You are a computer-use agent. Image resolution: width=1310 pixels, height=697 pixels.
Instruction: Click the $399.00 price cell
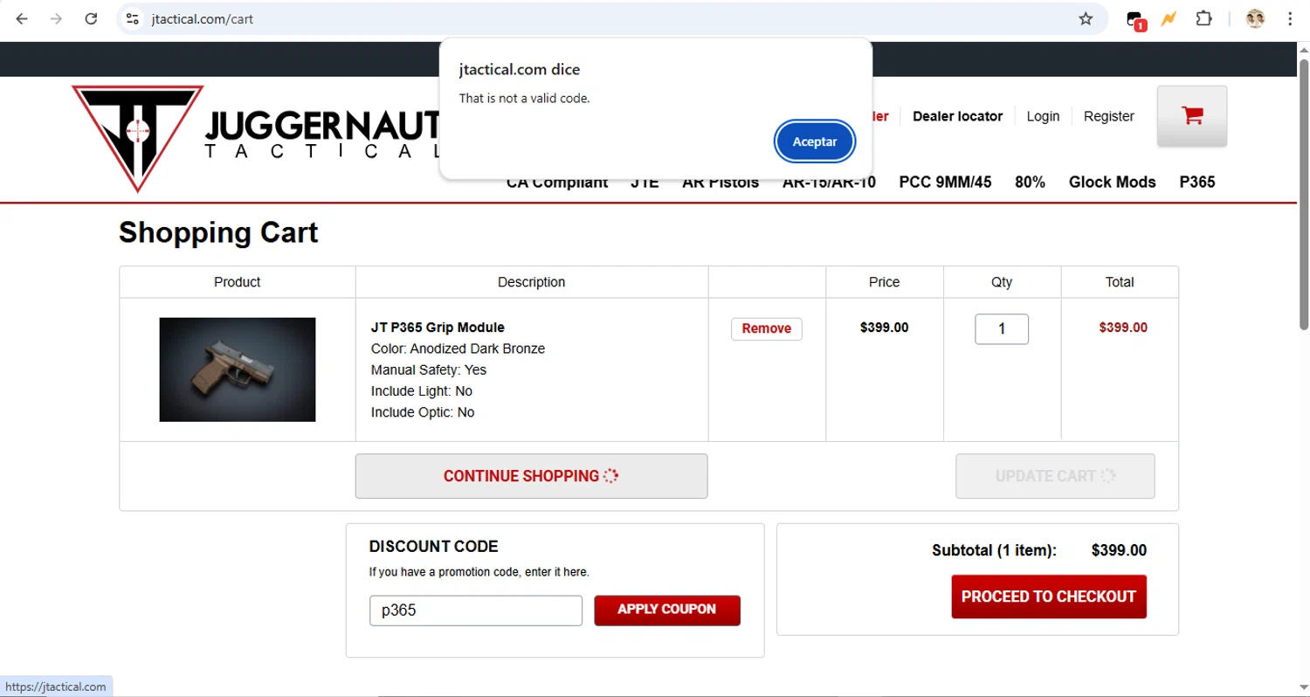coord(884,328)
